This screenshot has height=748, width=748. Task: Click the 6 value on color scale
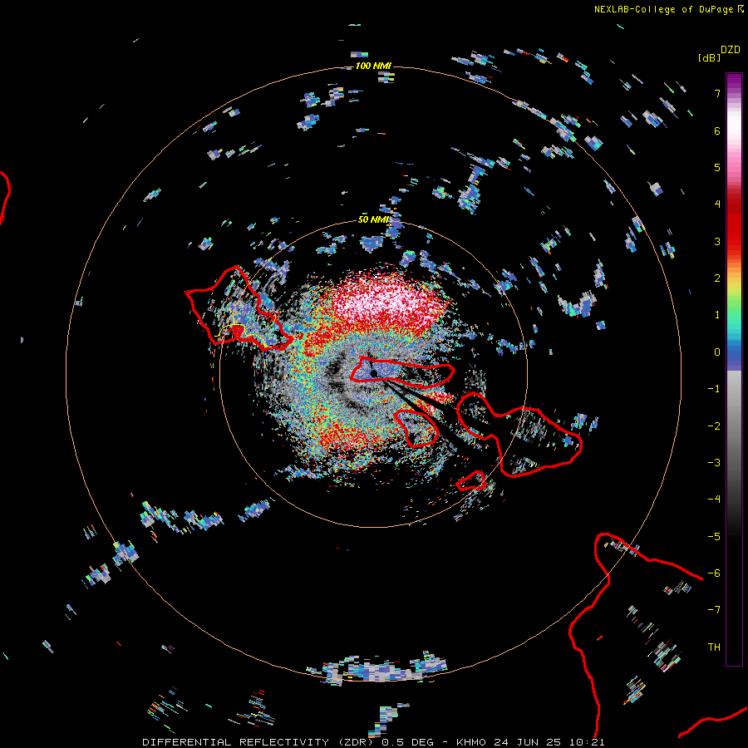coord(717,130)
